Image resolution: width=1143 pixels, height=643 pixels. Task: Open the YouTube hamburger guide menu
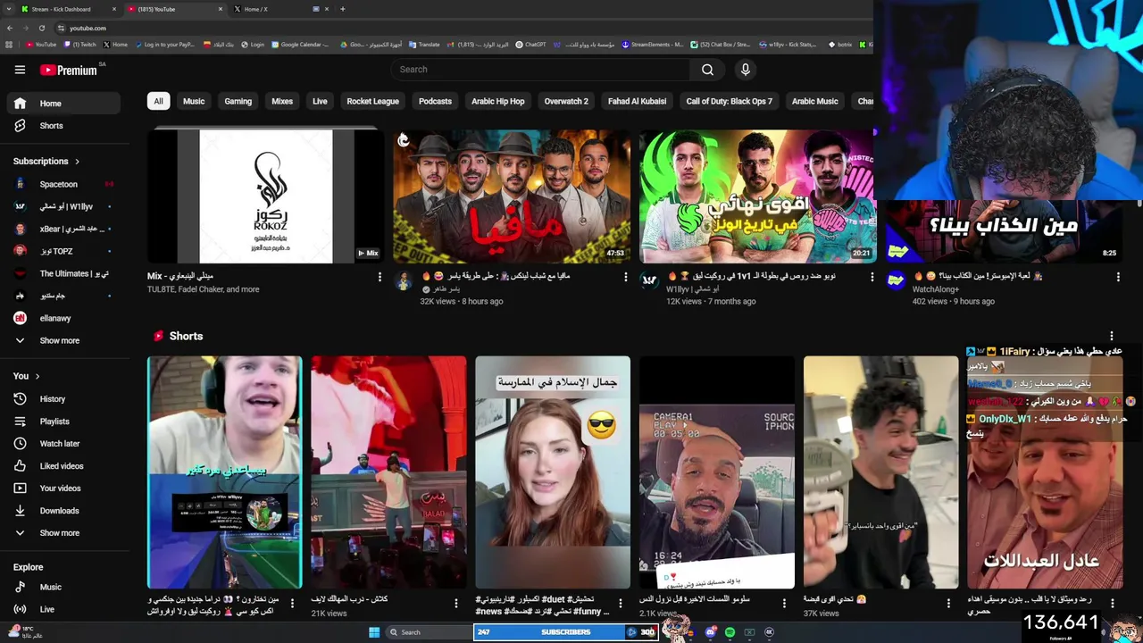(20, 70)
